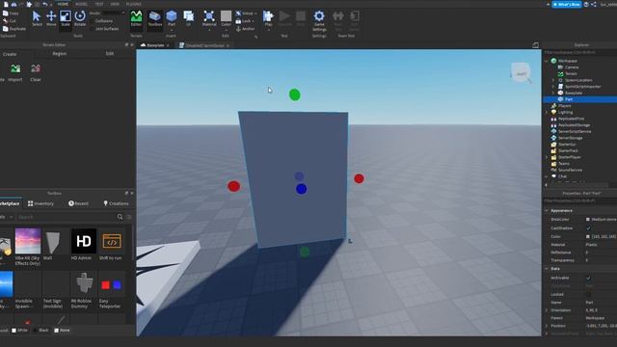Viewport: 617px width, 347px height.
Task: Collapse the Appearance properties section
Action: click(547, 211)
